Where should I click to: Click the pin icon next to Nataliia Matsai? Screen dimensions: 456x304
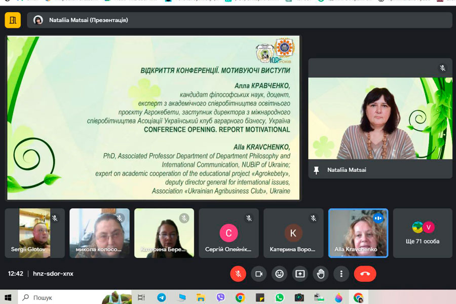click(x=316, y=170)
